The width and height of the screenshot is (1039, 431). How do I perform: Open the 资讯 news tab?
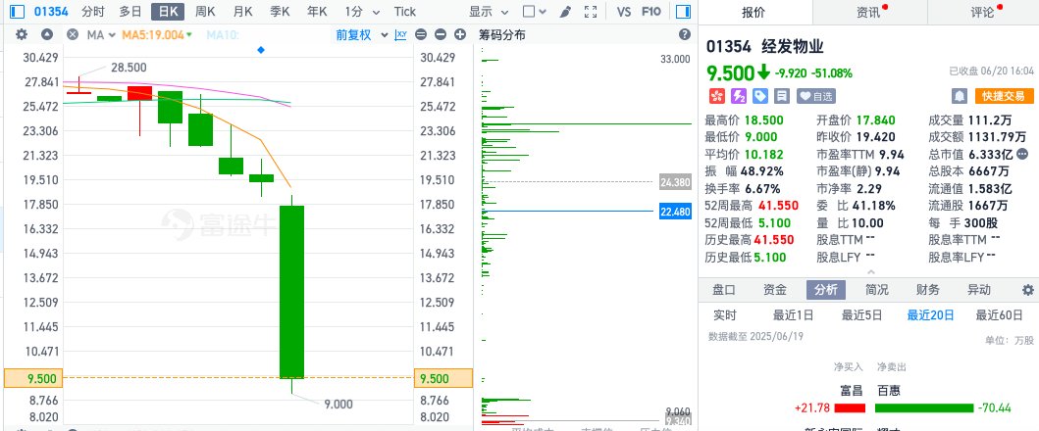click(867, 13)
